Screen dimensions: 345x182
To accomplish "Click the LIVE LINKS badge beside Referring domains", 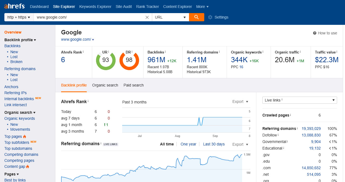I will coord(110,144).
